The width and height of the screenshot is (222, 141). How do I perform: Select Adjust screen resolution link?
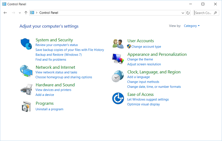click(144, 64)
